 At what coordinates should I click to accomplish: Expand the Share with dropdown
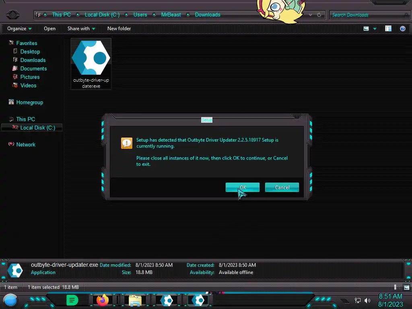[x=81, y=29]
